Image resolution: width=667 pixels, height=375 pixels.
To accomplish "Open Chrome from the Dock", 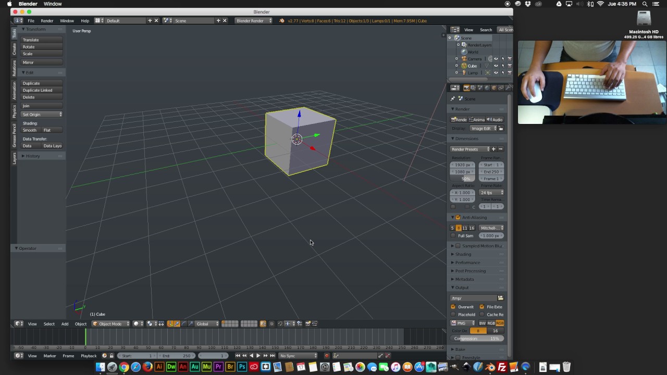I will [124, 367].
